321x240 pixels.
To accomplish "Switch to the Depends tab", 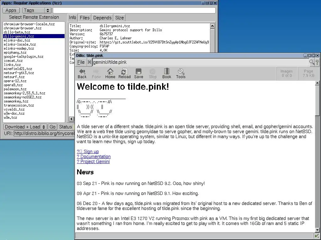I will [102, 18].
